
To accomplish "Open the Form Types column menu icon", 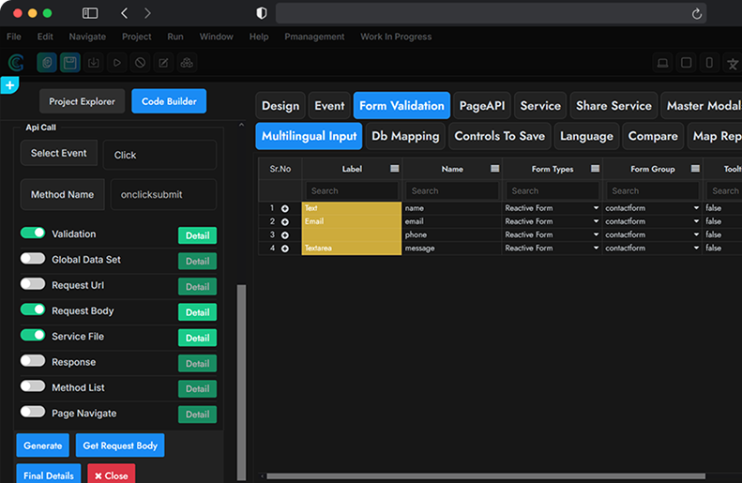I will point(595,169).
